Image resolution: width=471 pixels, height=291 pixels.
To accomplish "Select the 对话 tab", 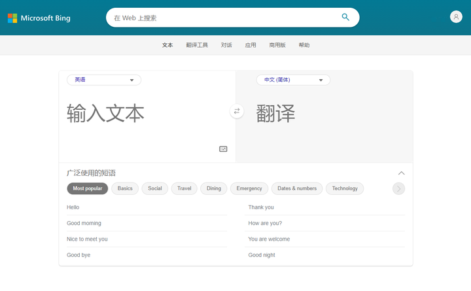I will [x=226, y=45].
